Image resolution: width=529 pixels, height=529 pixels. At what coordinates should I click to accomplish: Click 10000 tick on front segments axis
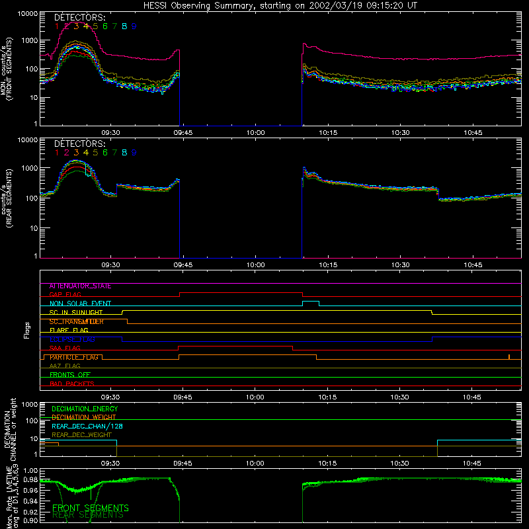[28, 14]
